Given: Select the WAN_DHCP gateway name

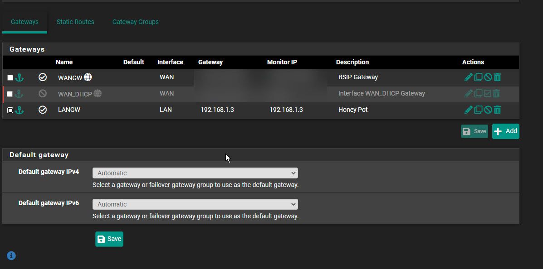Looking at the screenshot, I should click(75, 94).
